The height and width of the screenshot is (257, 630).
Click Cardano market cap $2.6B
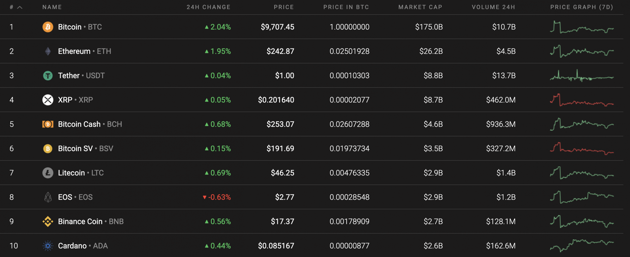(433, 246)
